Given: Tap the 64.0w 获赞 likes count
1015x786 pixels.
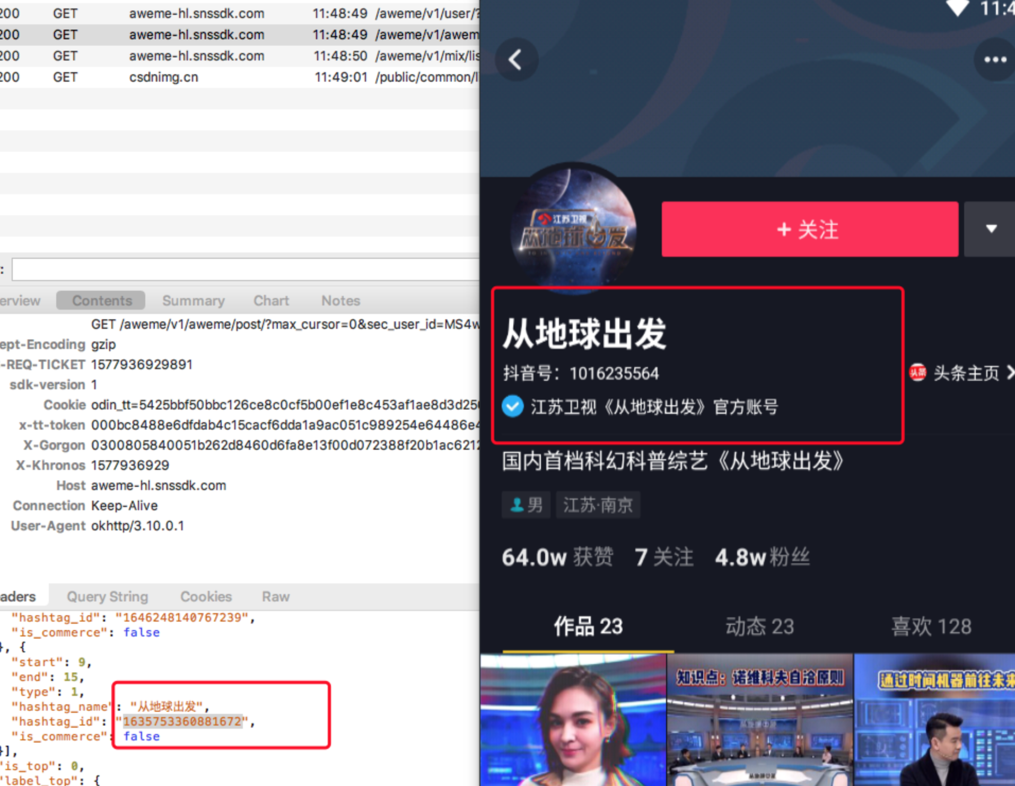Looking at the screenshot, I should tap(557, 557).
